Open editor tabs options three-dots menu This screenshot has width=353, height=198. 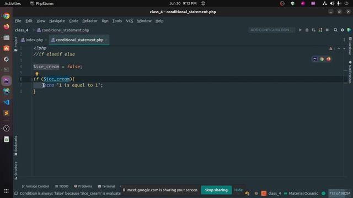(344, 40)
